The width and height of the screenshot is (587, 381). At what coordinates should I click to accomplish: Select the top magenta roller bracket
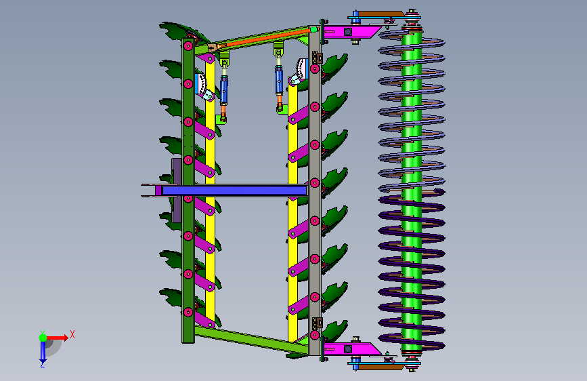click(x=351, y=31)
